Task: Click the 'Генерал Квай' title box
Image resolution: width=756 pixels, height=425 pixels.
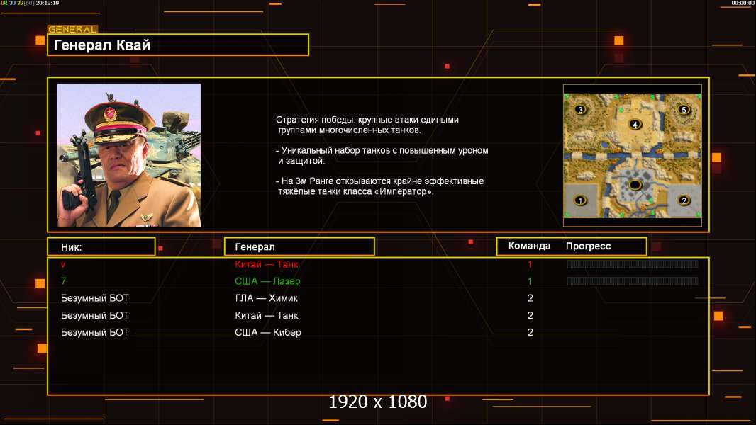Action: pos(178,45)
